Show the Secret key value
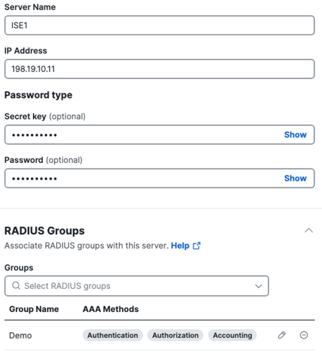 (296, 135)
